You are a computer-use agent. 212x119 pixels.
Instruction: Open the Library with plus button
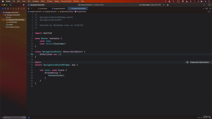coord(204,5)
